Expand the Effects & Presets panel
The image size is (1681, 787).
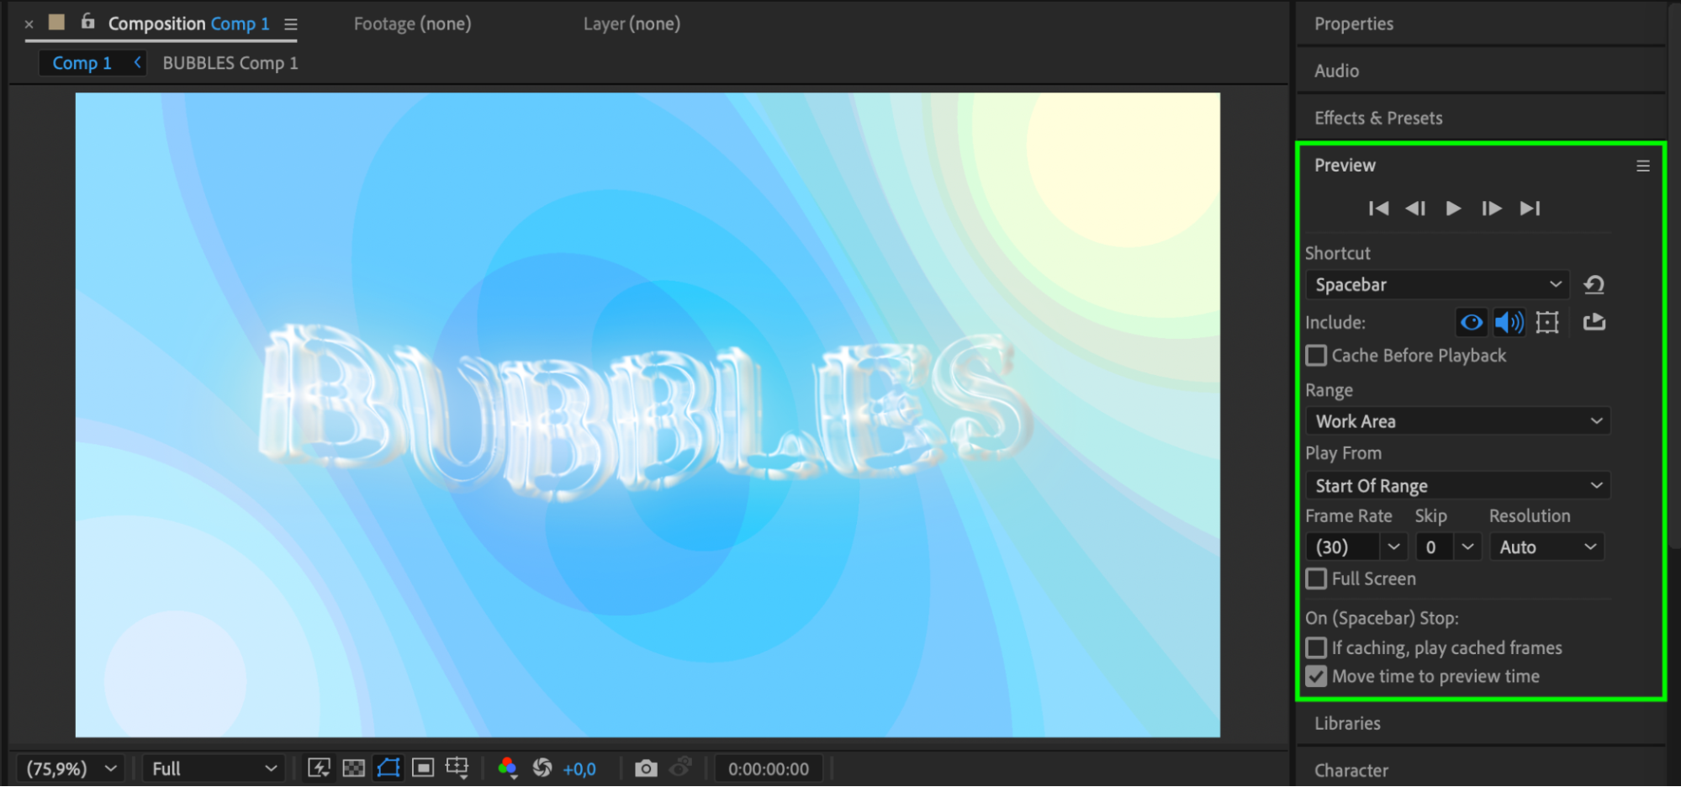click(1378, 119)
